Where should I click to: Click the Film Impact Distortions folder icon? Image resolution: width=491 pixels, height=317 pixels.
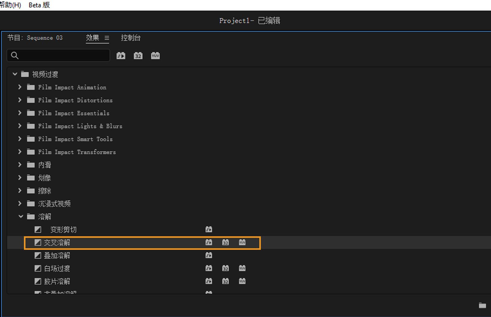point(31,100)
